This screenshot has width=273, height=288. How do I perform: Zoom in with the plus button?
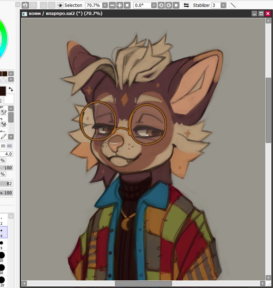click(x=120, y=5)
